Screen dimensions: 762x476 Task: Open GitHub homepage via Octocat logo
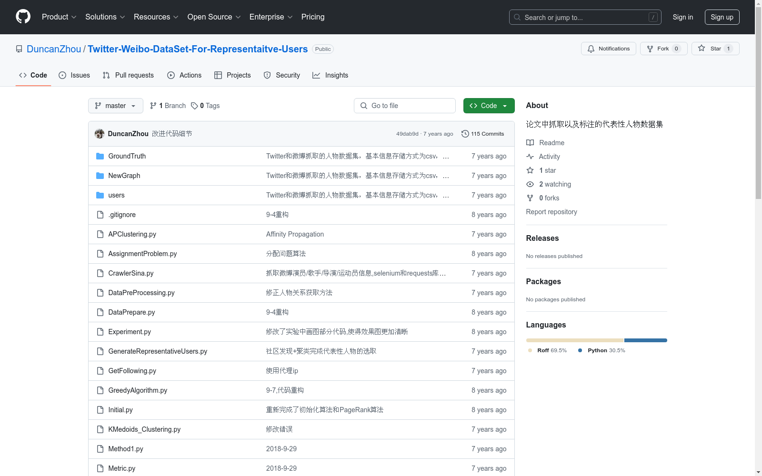23,17
